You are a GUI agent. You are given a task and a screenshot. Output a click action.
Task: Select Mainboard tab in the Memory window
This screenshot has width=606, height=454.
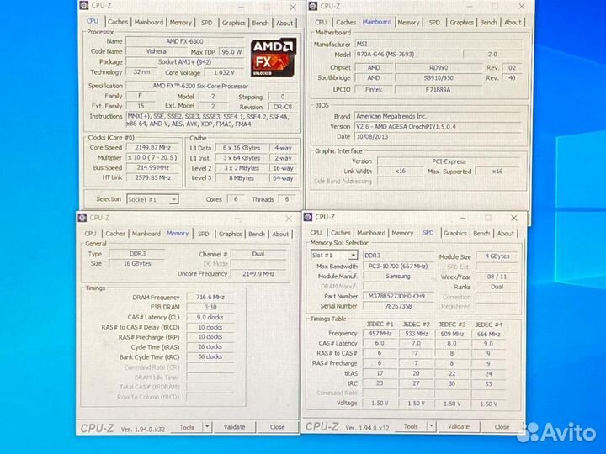(146, 234)
